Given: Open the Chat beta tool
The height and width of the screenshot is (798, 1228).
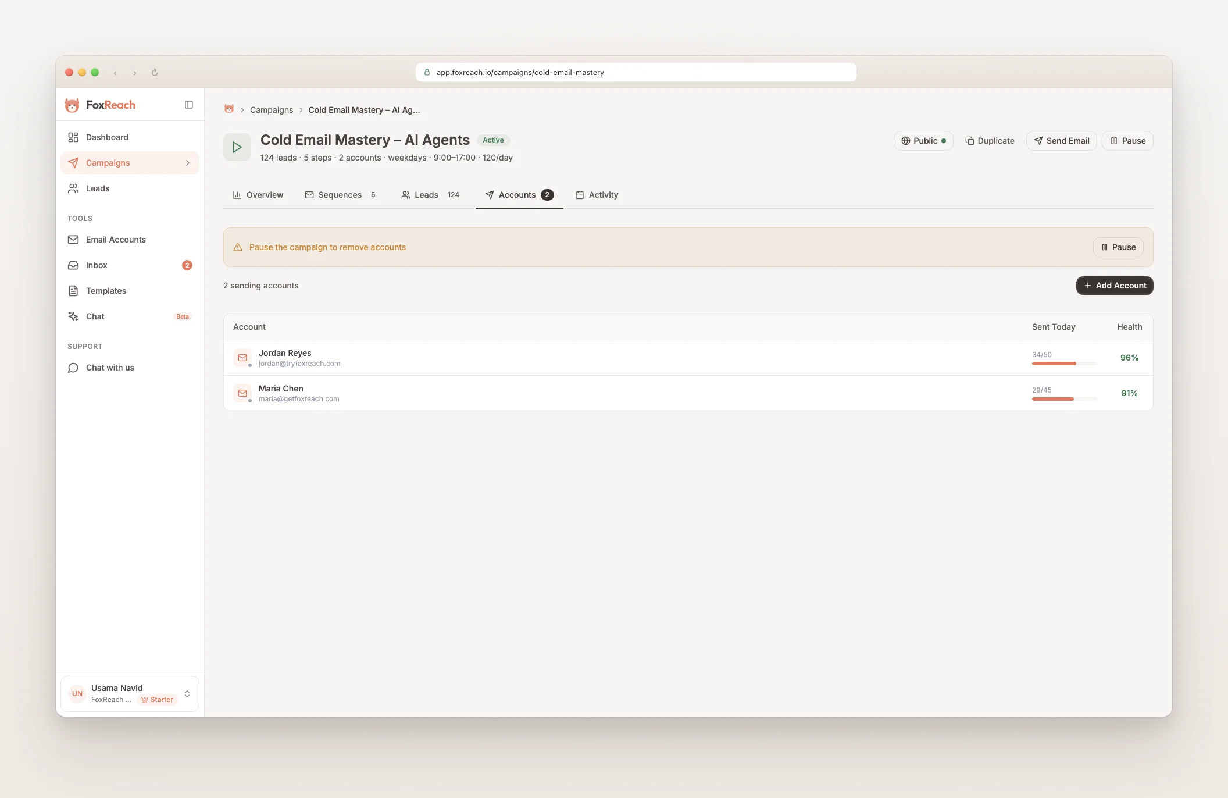Looking at the screenshot, I should coord(95,316).
